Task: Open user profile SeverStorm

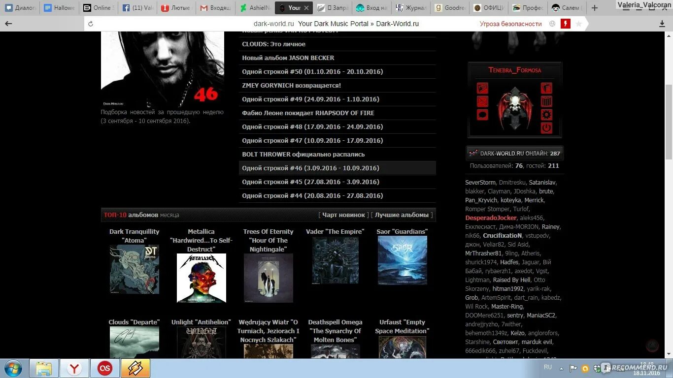Action: (480, 182)
